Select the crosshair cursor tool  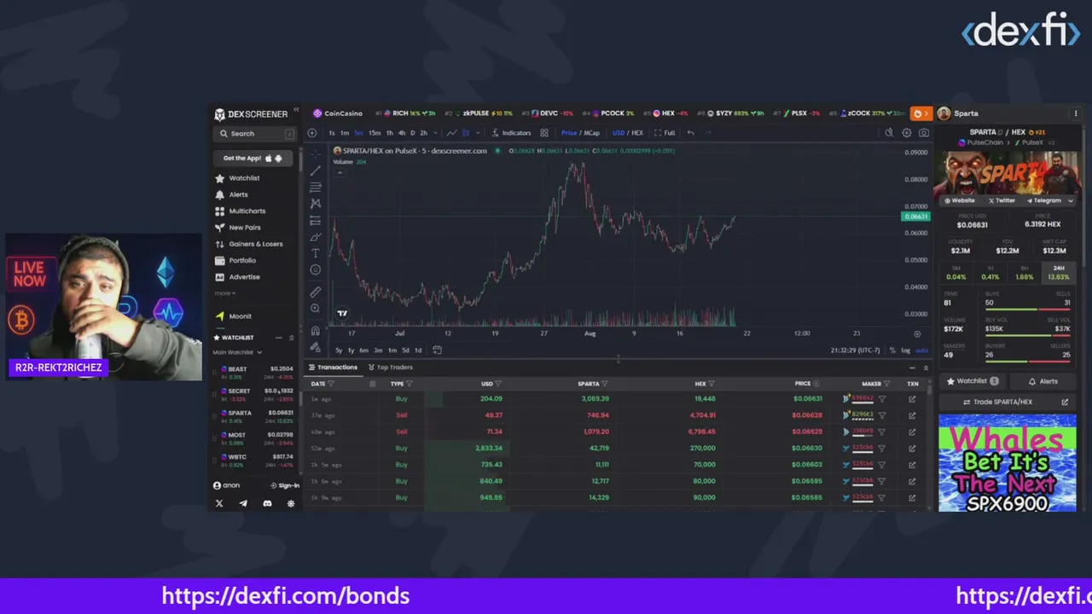(x=315, y=153)
